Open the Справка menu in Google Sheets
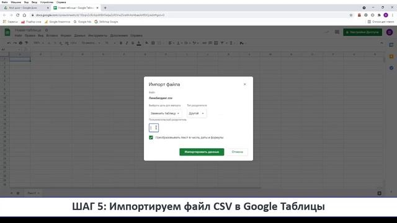Viewport: 397px width, 223px height. click(136, 36)
